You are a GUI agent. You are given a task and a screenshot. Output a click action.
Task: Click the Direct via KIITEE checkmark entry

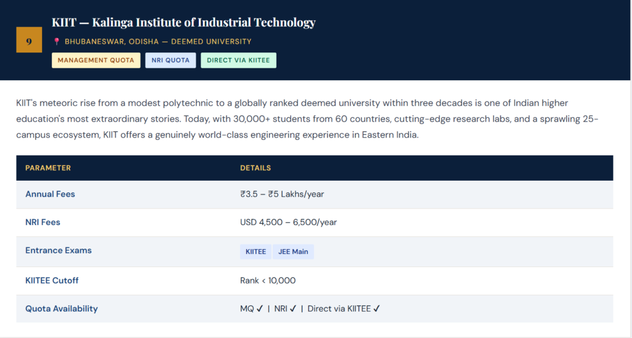coord(344,308)
